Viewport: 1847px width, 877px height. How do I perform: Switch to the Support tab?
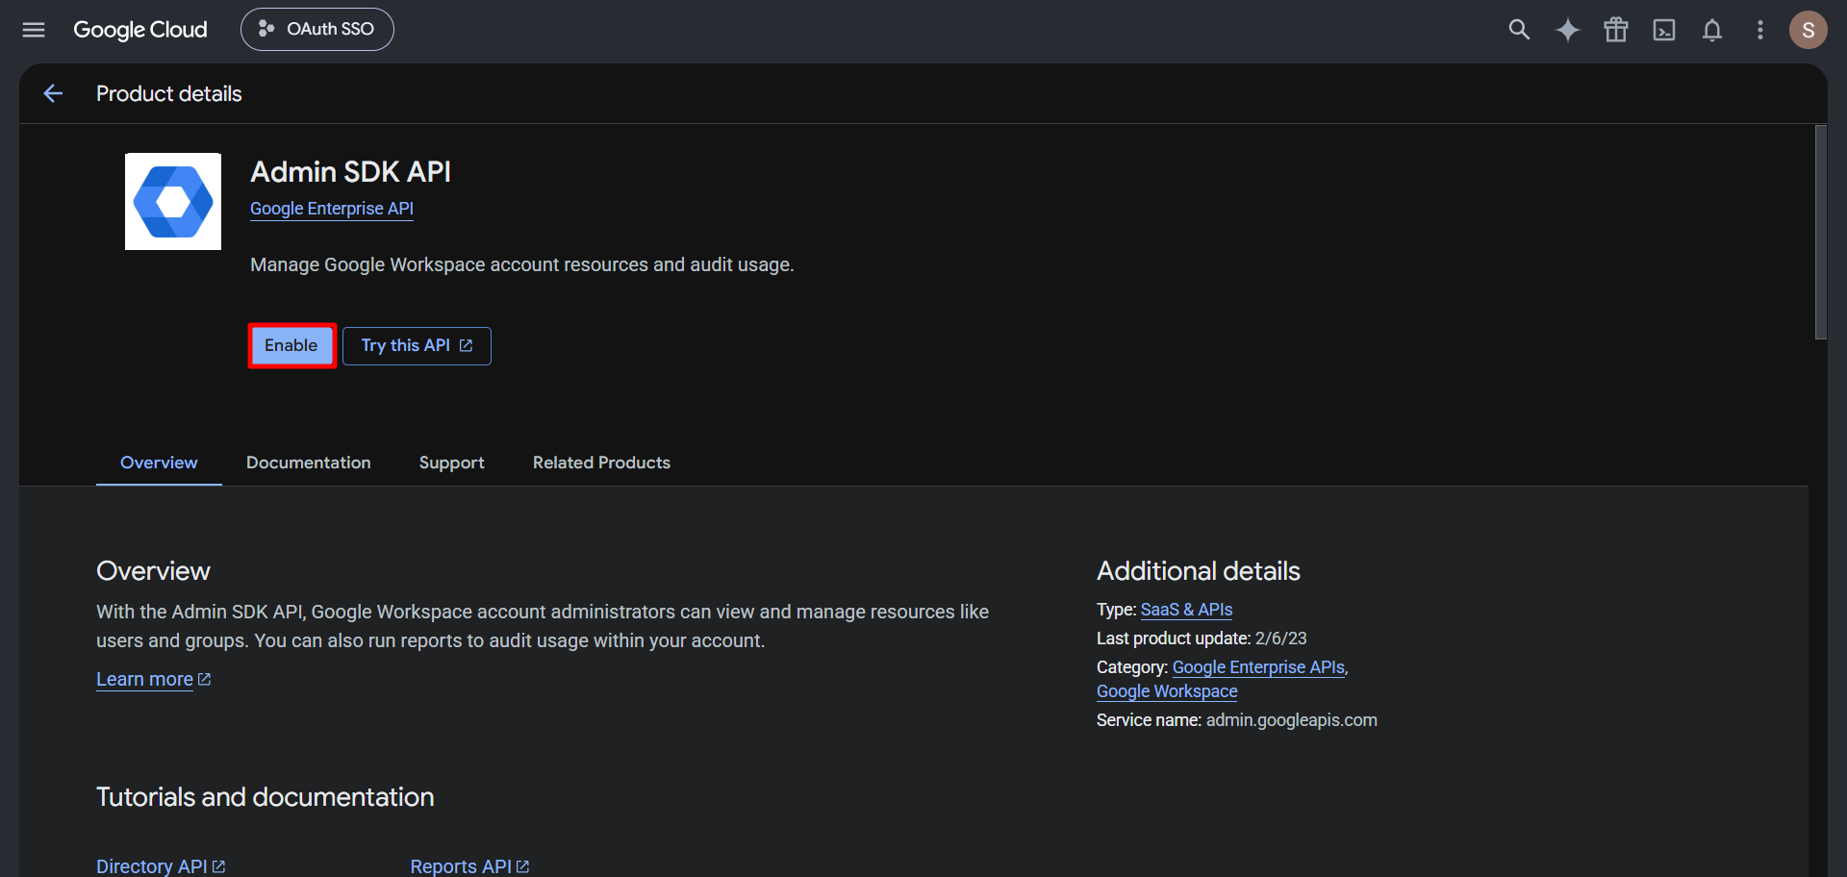click(452, 463)
